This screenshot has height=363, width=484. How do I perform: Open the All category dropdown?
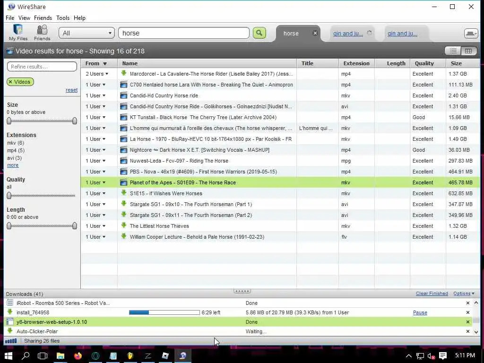(x=87, y=33)
